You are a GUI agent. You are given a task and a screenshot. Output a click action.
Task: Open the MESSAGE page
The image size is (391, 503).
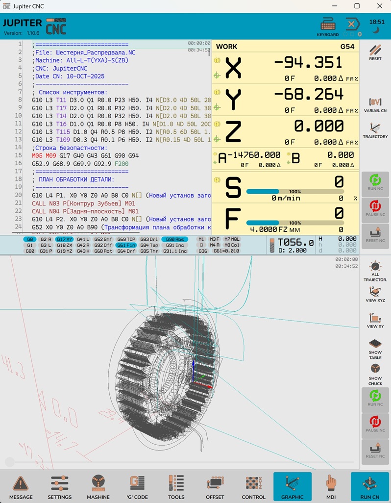[21, 487]
